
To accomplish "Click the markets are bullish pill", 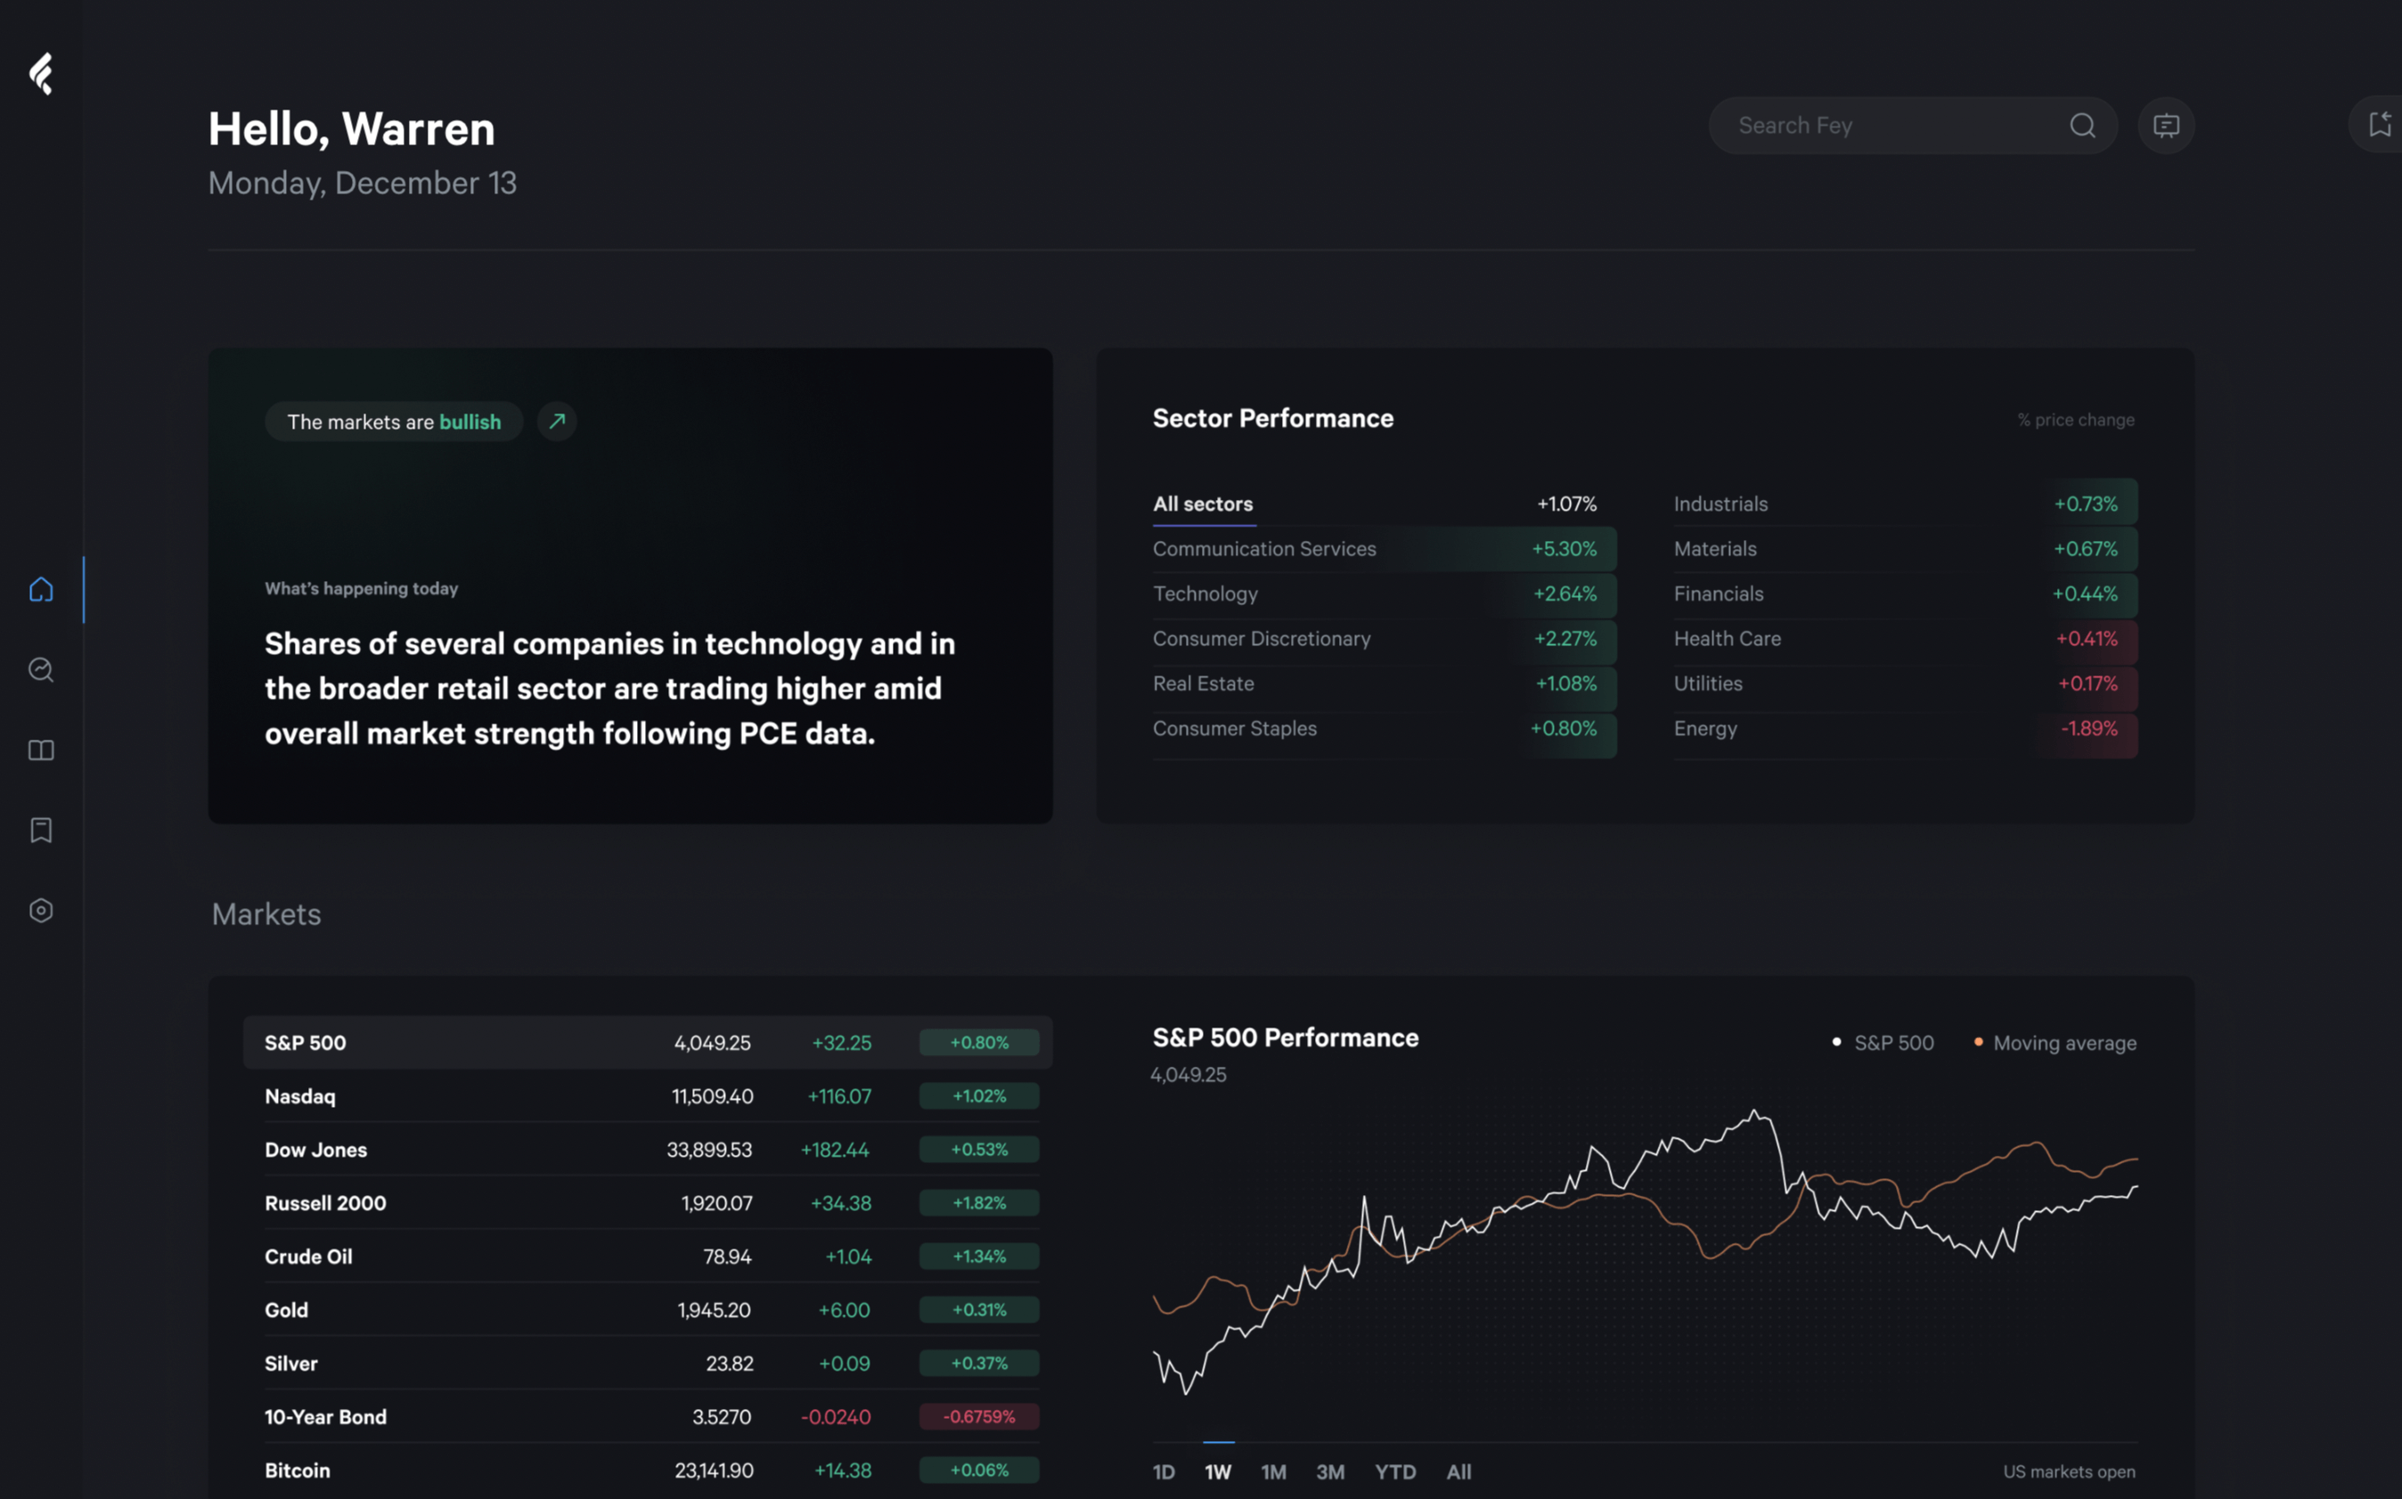I will click(x=394, y=422).
